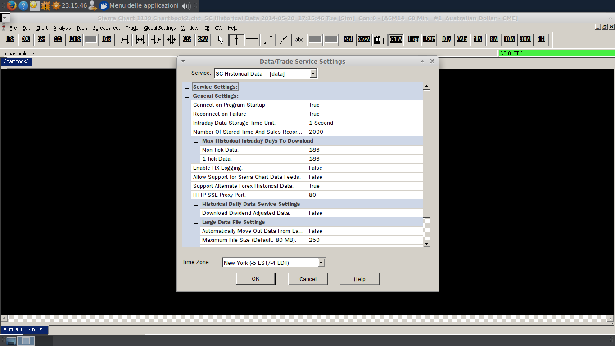Click the Log scale toolbar button

point(413,40)
